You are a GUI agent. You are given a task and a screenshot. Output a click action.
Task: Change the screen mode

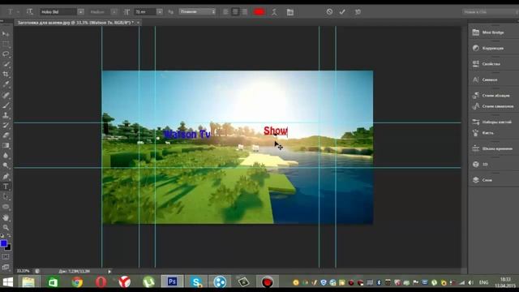[x=6, y=267]
